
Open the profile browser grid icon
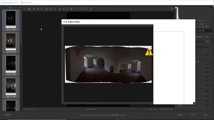click(208, 41)
